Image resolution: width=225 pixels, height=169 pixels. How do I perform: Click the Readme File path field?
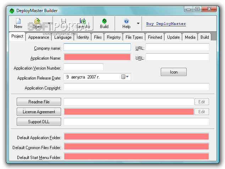click(x=129, y=102)
